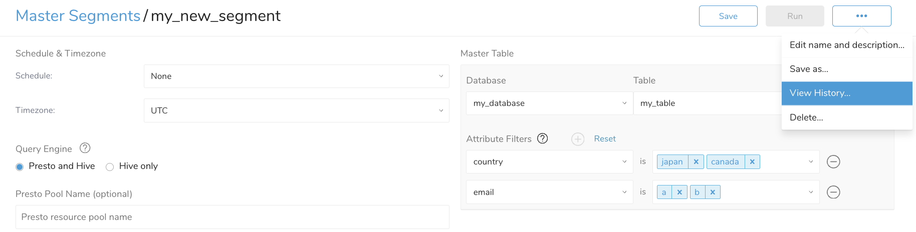This screenshot has height=232, width=916.
Task: Remove the email filter row with minus icon
Action: [833, 192]
